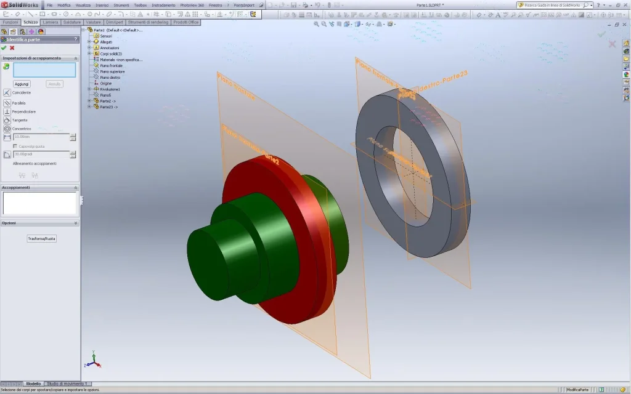Expand the Rivoluzione1 feature node

tap(89, 89)
